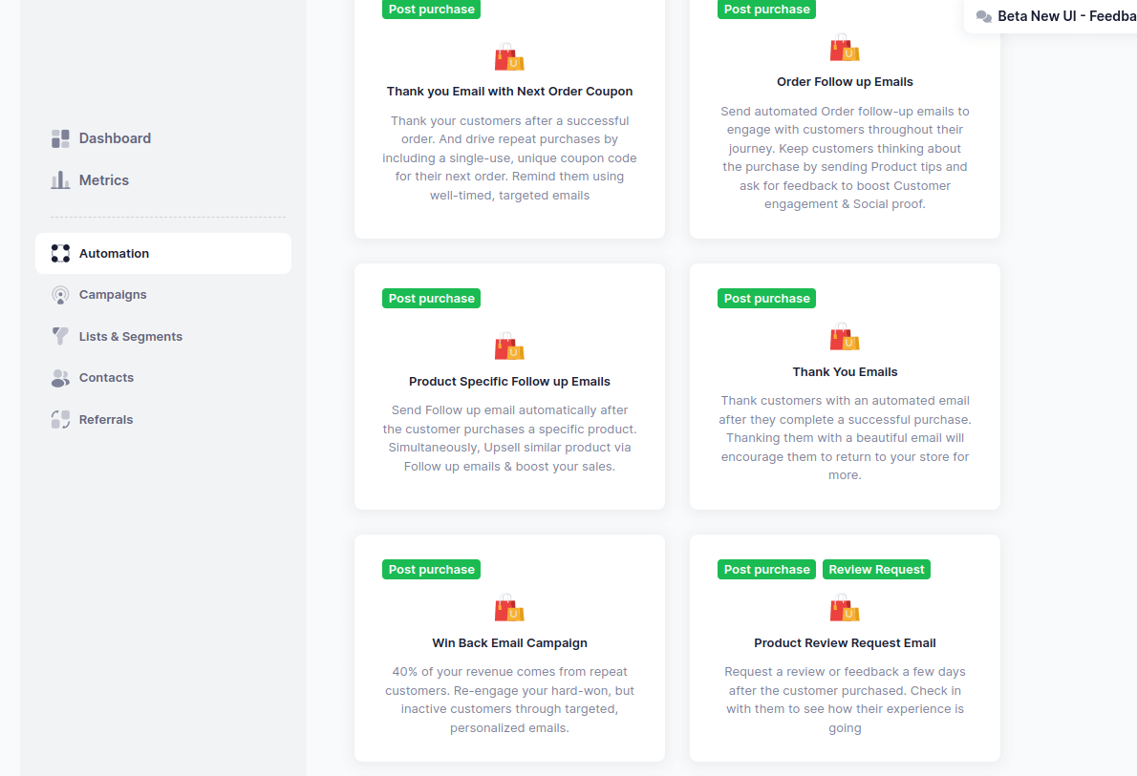Click the shopping bag icon on Product Review Request Email
Screen dimensions: 1137x776
(844, 608)
